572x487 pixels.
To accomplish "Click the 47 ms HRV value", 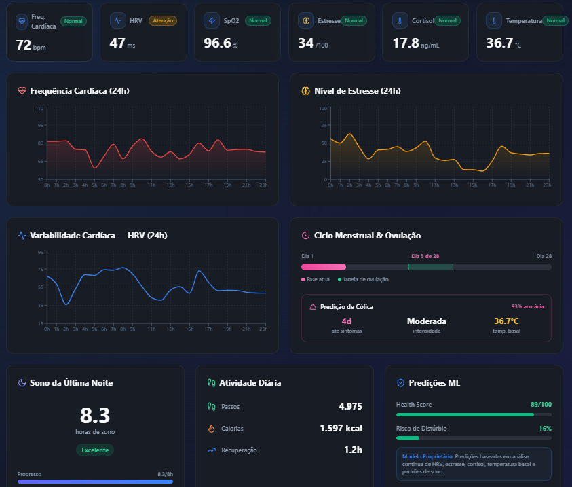I will click(x=123, y=43).
